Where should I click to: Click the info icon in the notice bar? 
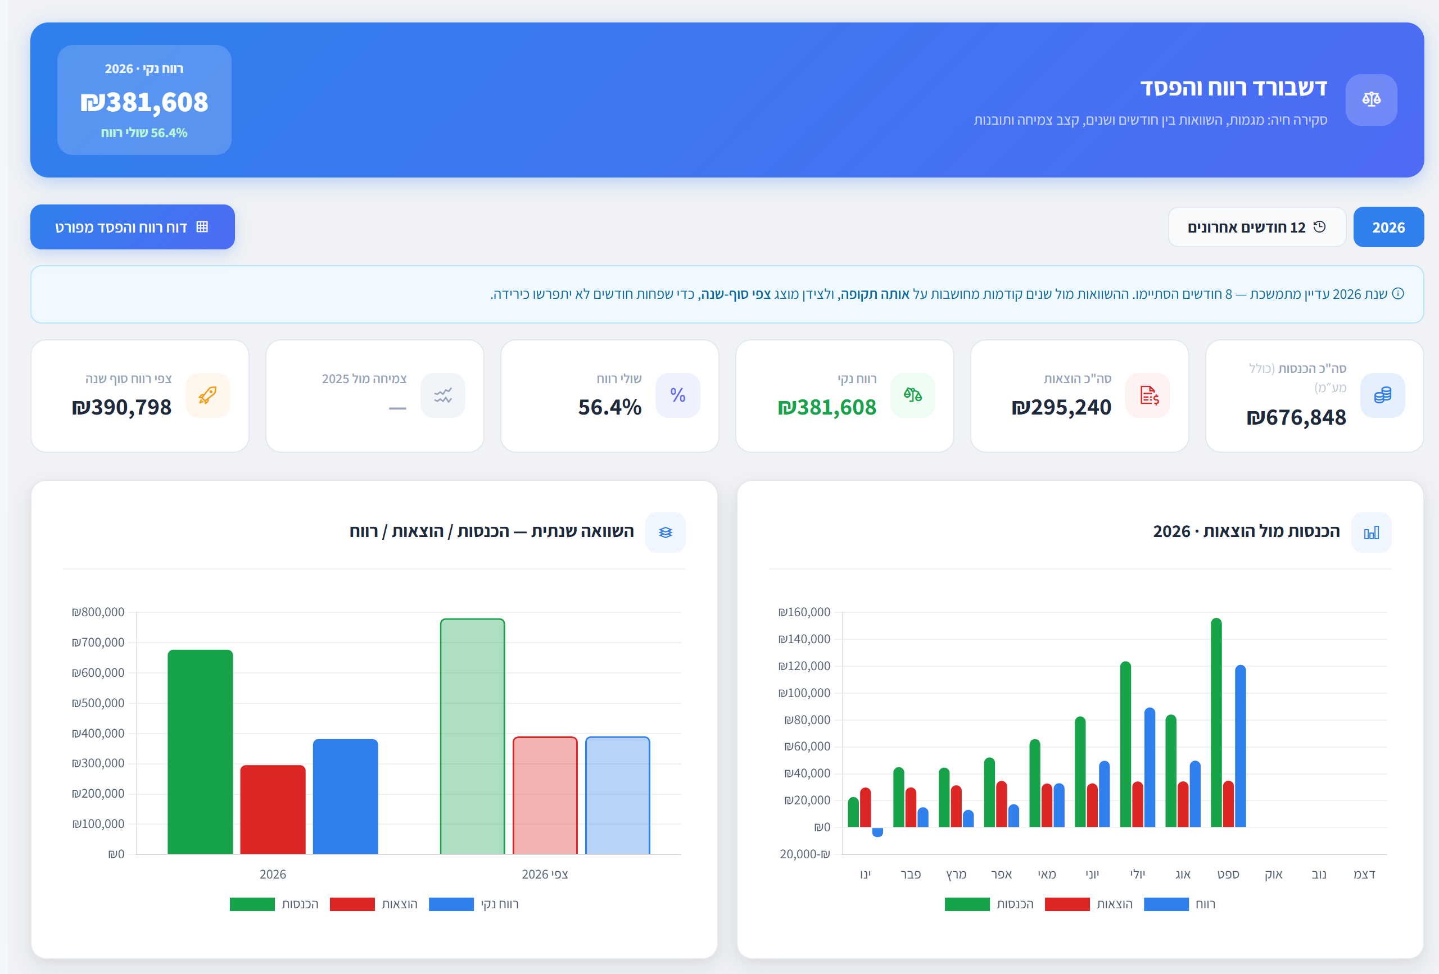point(1397,293)
